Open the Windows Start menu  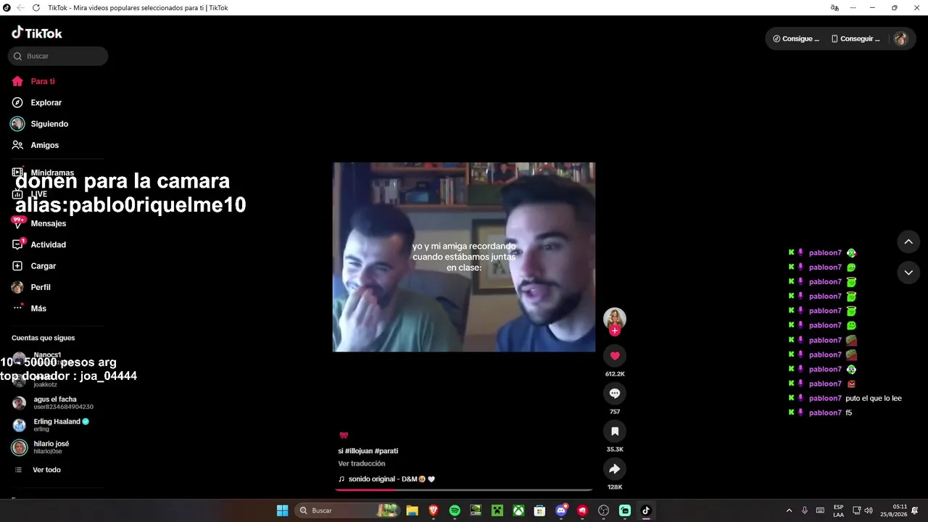coord(282,510)
